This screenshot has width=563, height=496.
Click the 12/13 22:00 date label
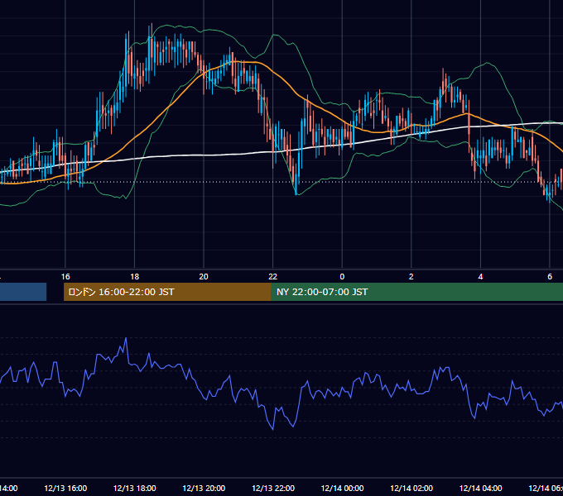pyautogui.click(x=273, y=488)
